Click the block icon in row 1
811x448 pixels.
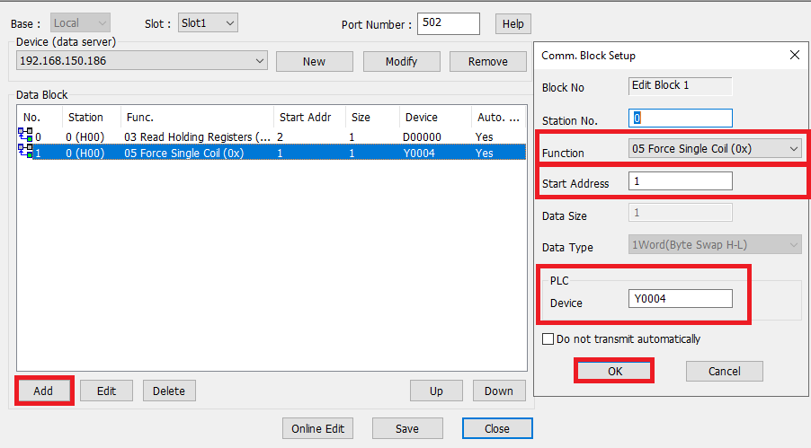[25, 151]
